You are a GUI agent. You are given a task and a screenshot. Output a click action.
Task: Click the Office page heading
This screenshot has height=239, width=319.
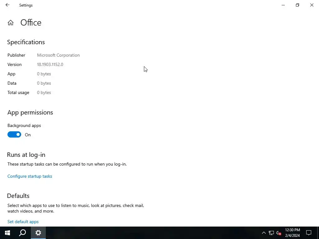point(31,22)
